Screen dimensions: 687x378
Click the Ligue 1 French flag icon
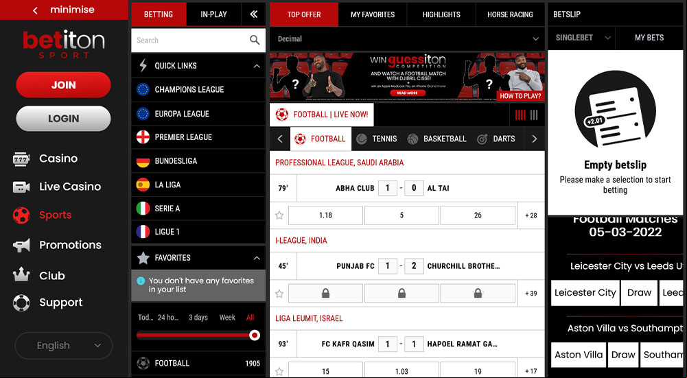click(143, 232)
